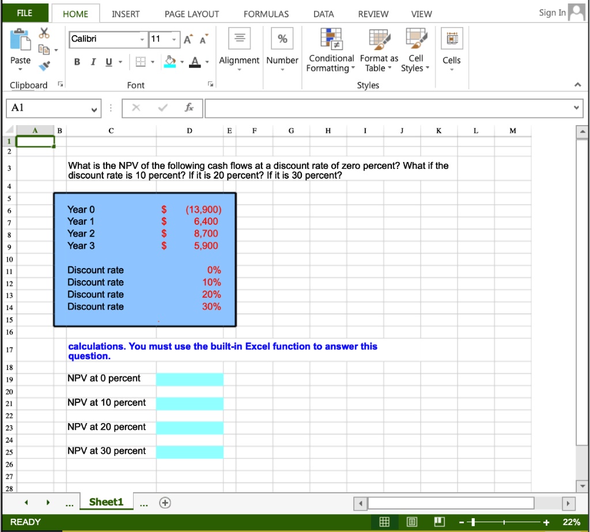Toggle italic formatting

tap(92, 61)
